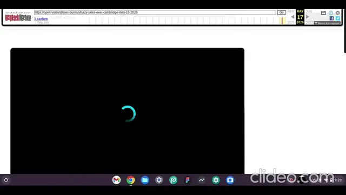Click the Wayback URL input field

pyautogui.click(x=155, y=12)
